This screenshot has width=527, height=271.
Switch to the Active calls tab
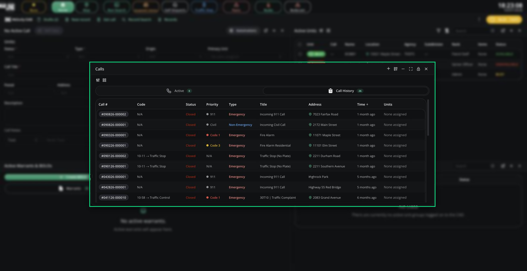pyautogui.click(x=179, y=91)
